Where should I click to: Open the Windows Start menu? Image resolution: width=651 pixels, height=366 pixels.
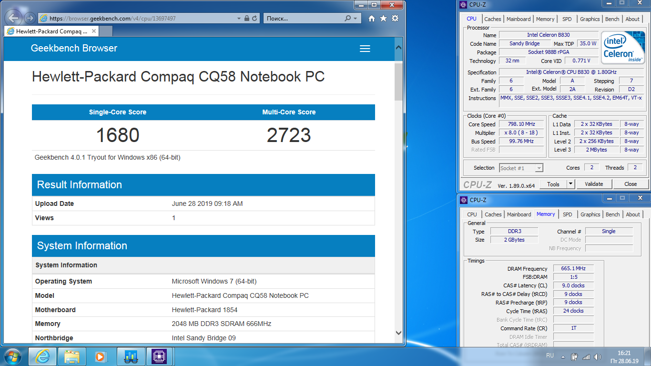(x=13, y=356)
